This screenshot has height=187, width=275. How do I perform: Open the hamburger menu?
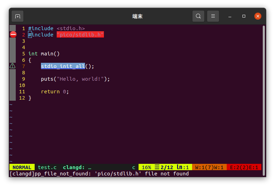coord(213,16)
